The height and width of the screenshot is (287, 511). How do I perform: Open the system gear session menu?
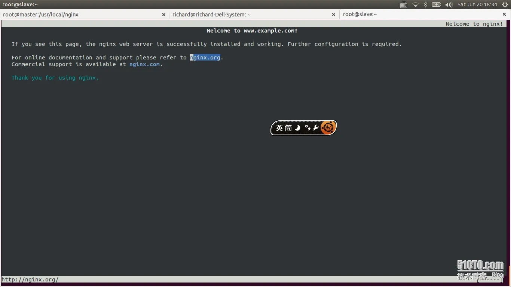pyautogui.click(x=505, y=4)
